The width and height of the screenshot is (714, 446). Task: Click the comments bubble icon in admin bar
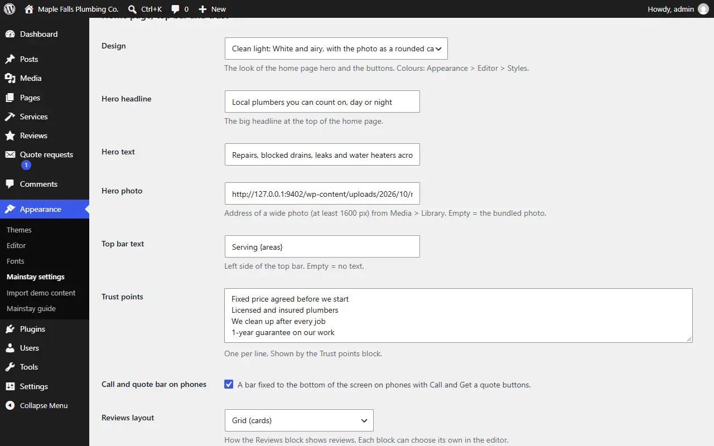176,9
